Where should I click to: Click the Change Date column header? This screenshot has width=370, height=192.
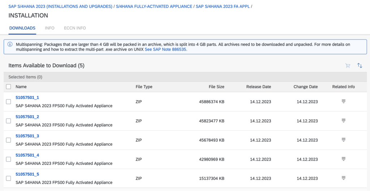[x=306, y=87]
